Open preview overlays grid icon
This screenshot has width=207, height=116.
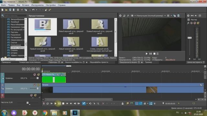pyautogui.click(x=168, y=16)
